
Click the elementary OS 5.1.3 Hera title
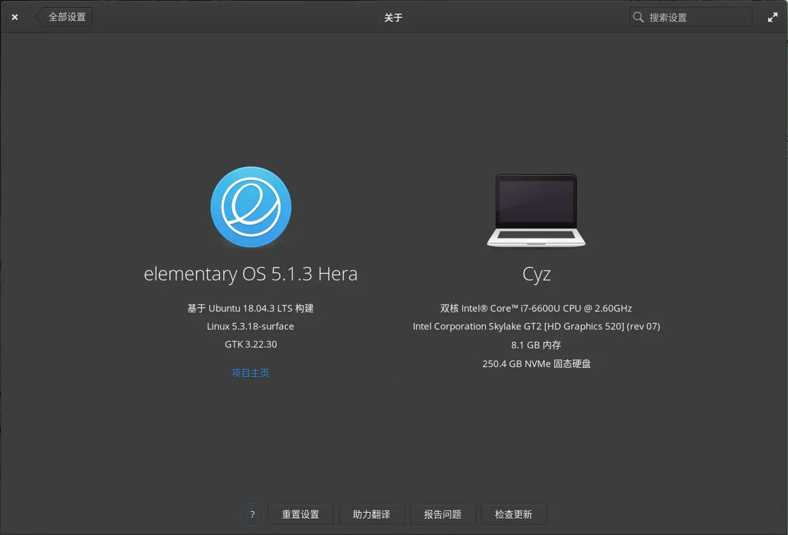[x=251, y=274]
